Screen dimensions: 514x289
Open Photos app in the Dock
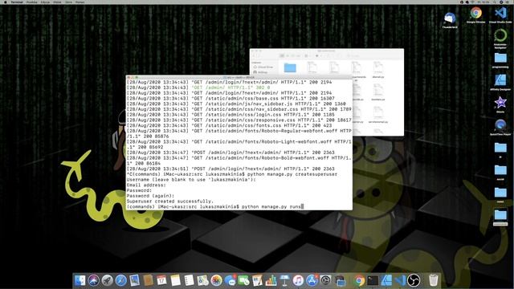pyautogui.click(x=216, y=280)
